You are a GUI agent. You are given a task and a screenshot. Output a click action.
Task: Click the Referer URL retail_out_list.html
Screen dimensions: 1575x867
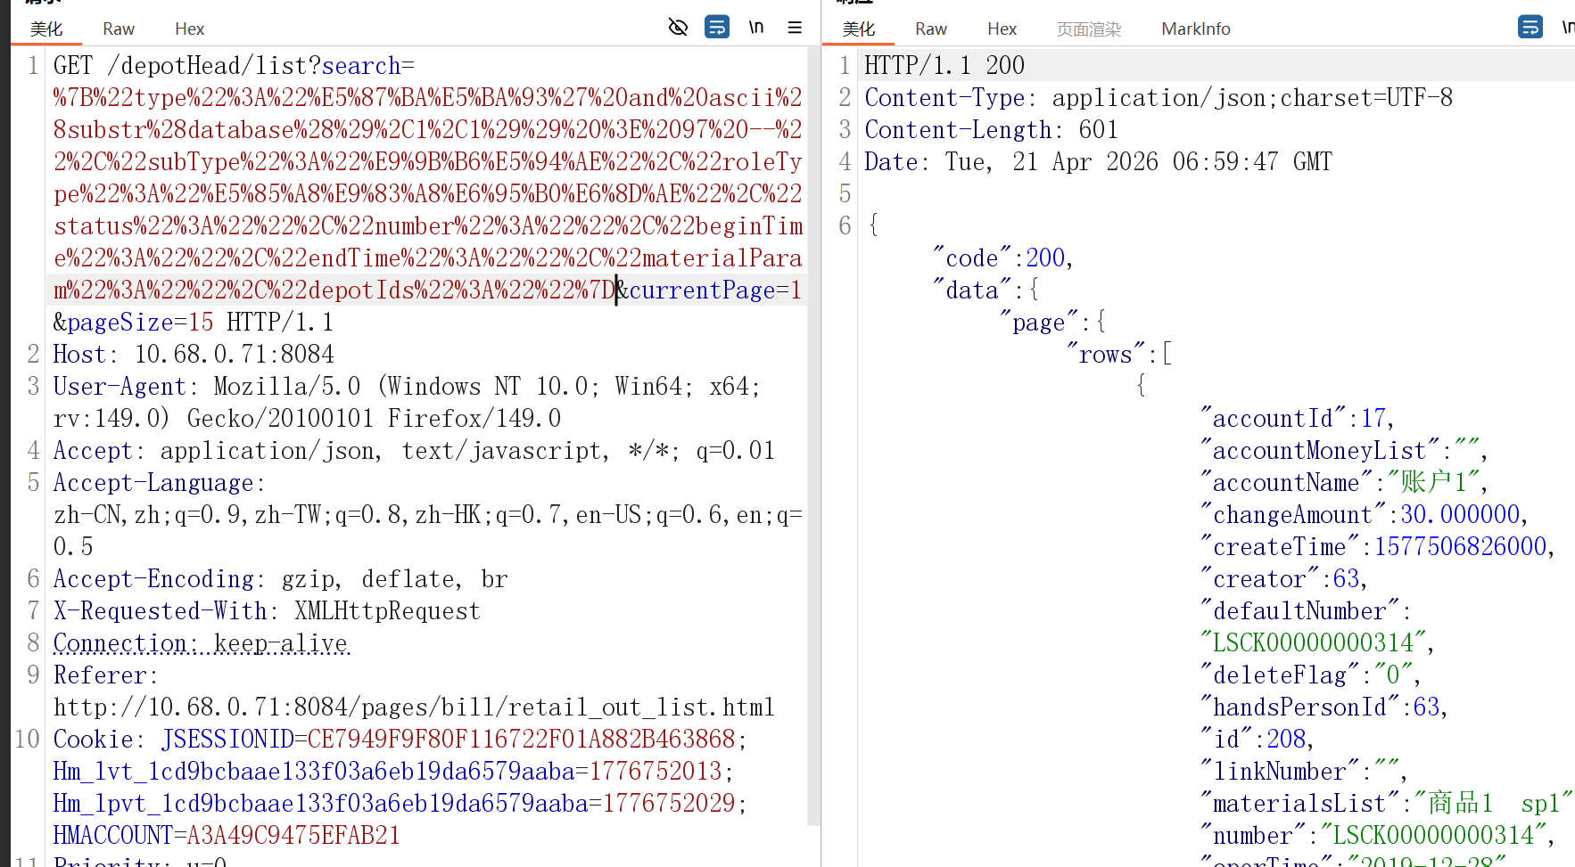(414, 708)
